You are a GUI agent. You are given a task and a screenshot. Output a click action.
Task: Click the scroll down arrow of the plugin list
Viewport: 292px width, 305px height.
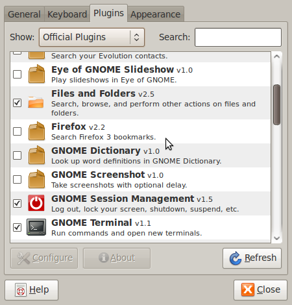tap(276, 238)
